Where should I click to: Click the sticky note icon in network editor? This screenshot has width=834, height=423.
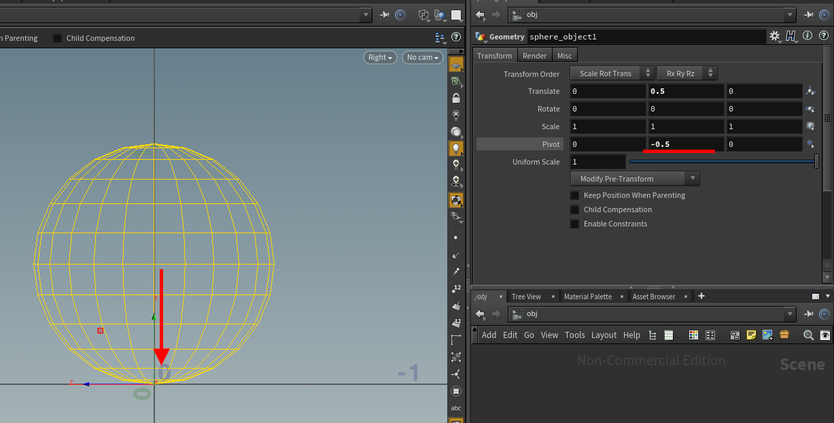[x=751, y=335]
